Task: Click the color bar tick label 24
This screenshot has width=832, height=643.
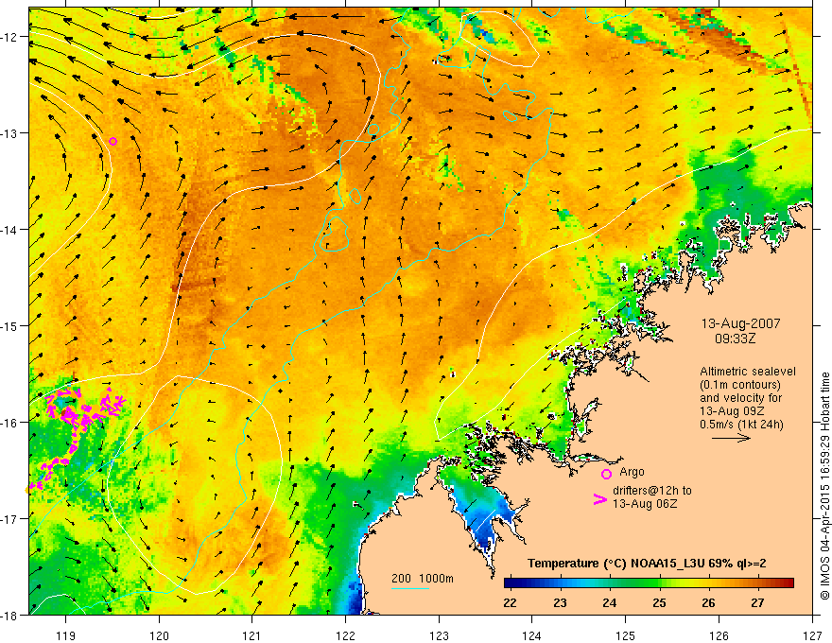Action: [x=609, y=602]
